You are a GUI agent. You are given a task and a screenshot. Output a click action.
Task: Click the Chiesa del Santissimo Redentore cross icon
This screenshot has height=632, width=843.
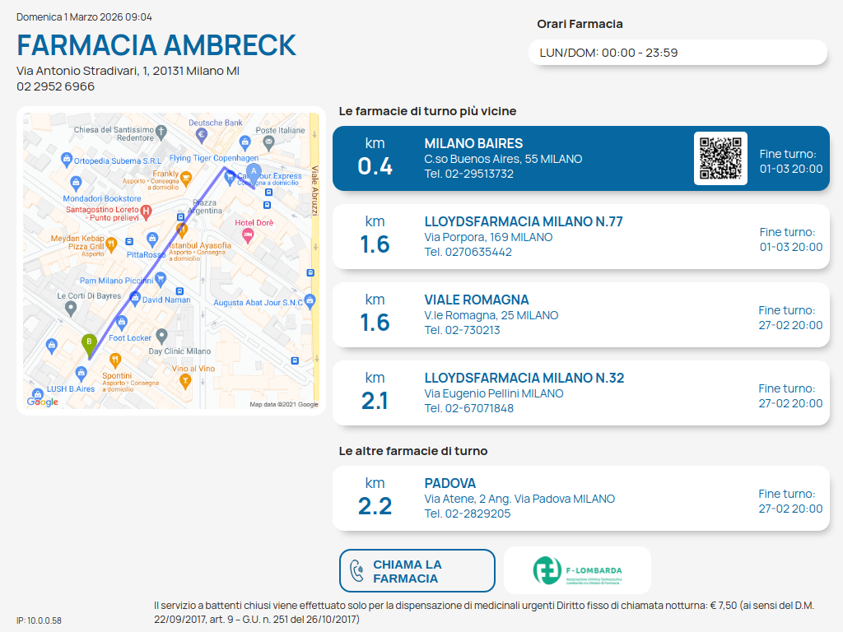tap(161, 131)
